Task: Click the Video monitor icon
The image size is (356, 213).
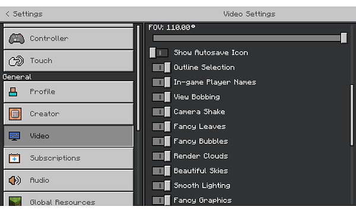Action: click(14, 136)
